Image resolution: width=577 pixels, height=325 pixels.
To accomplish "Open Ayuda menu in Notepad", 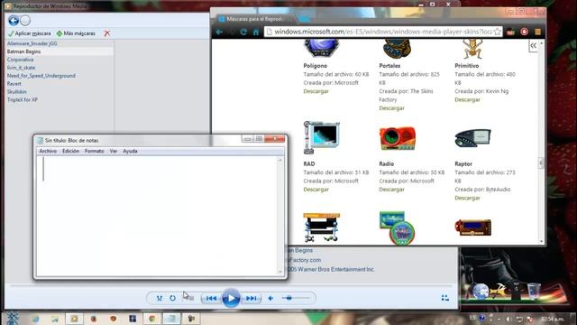I will tap(130, 151).
